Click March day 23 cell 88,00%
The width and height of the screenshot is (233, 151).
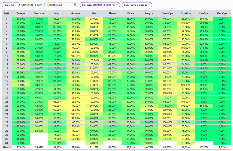(57, 110)
